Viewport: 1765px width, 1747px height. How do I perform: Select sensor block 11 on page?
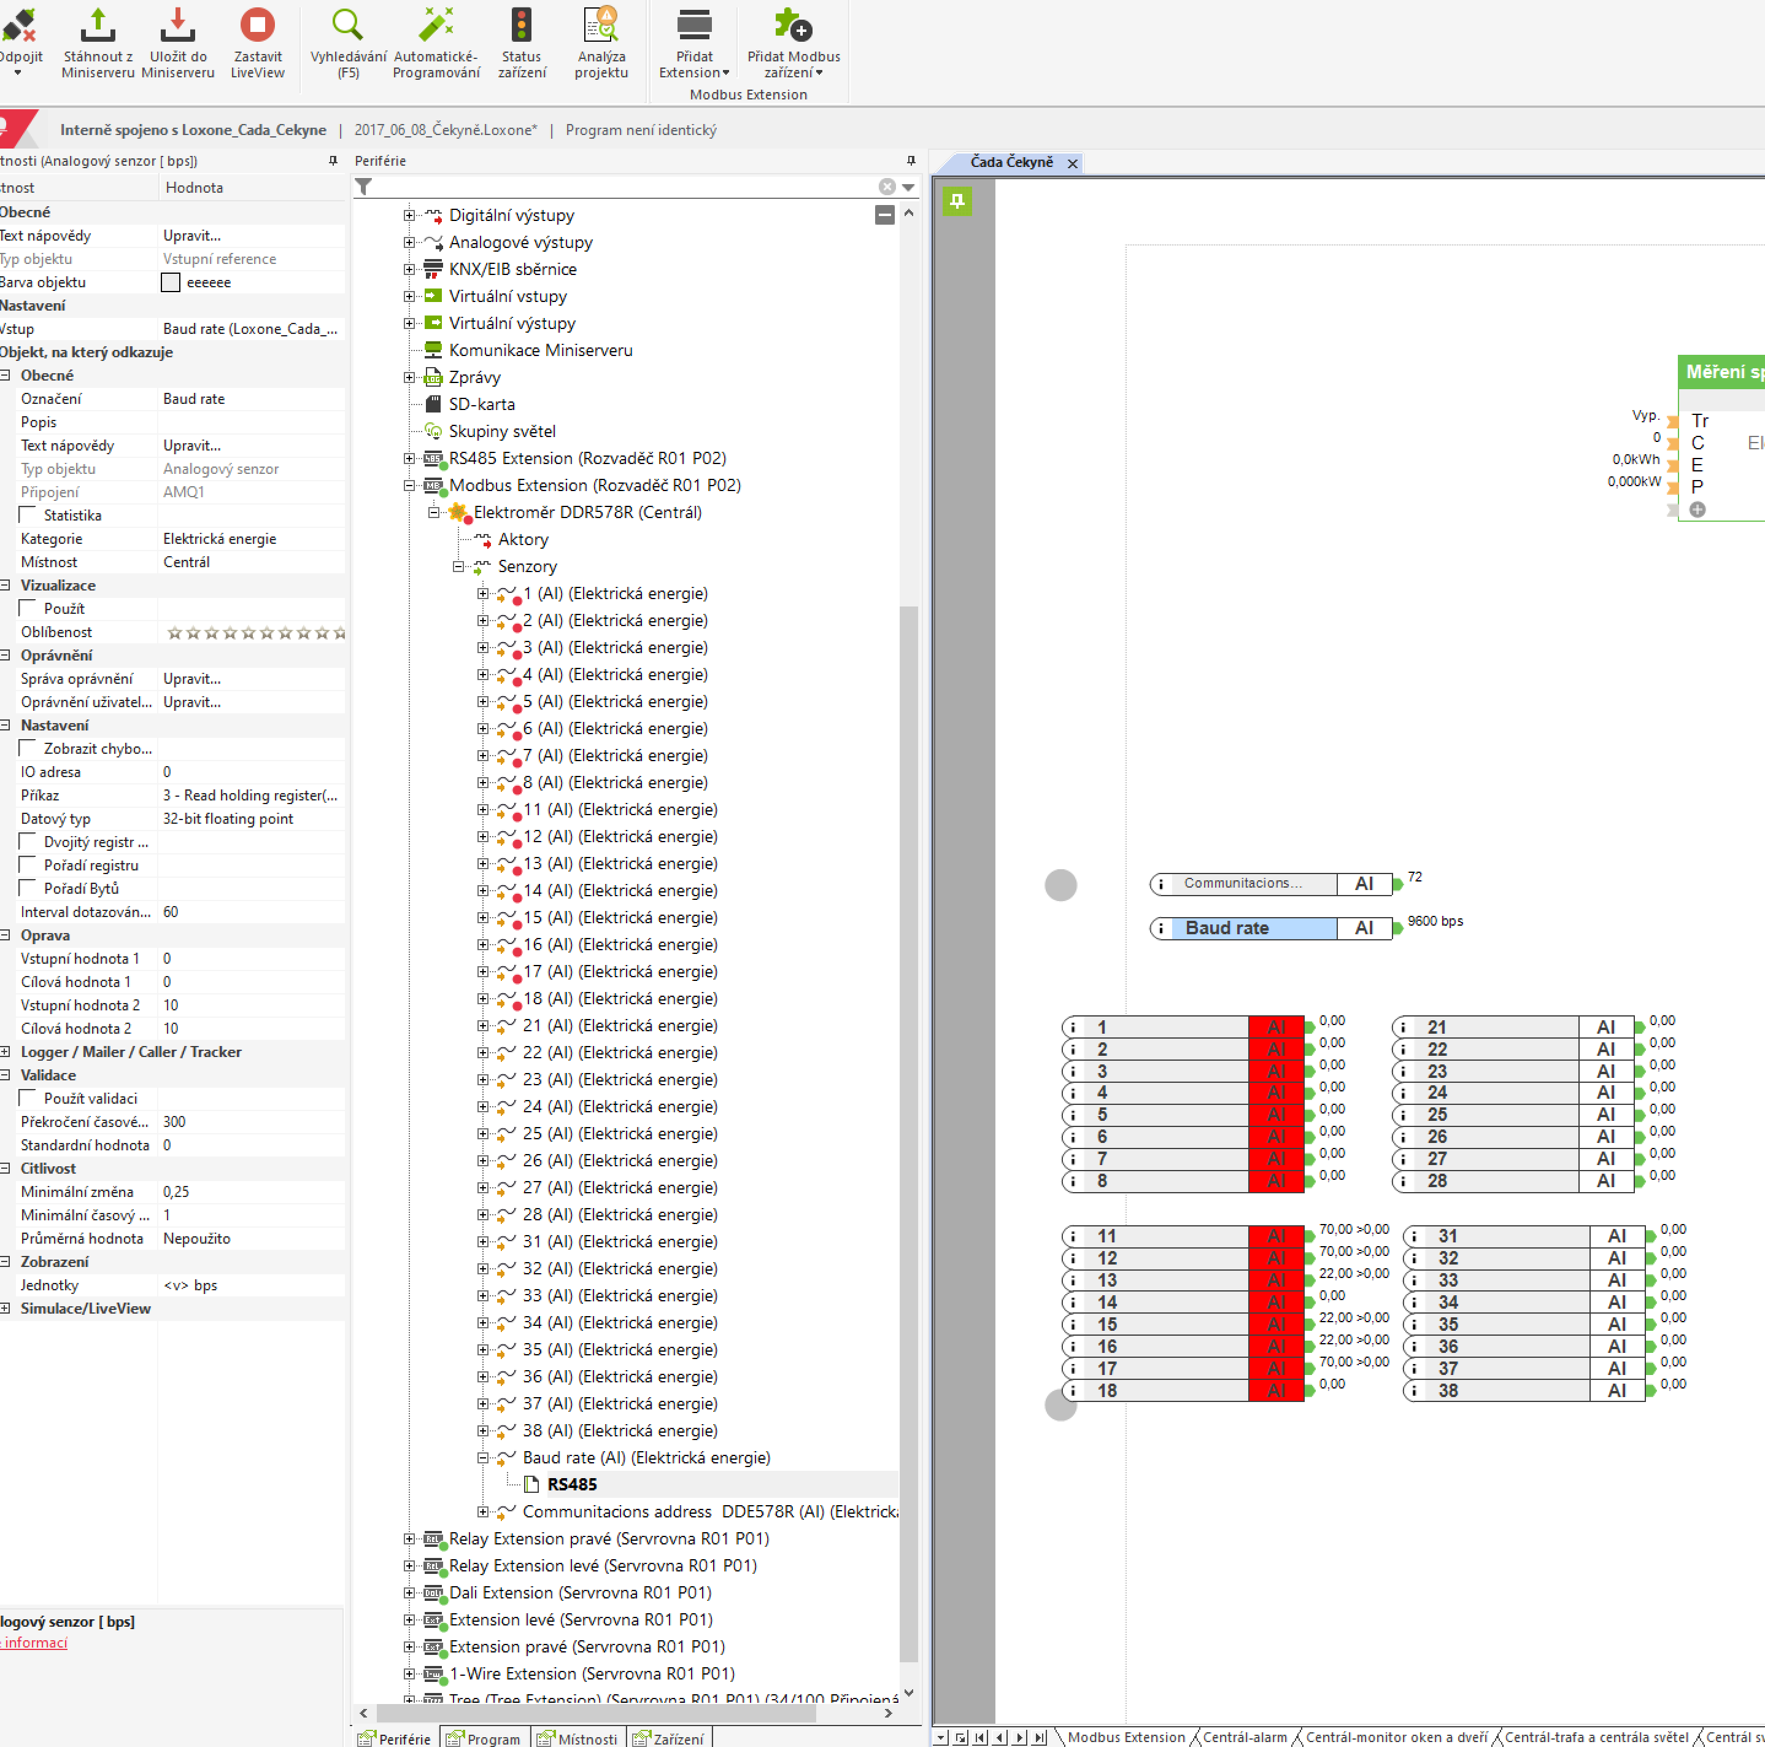[1182, 1236]
